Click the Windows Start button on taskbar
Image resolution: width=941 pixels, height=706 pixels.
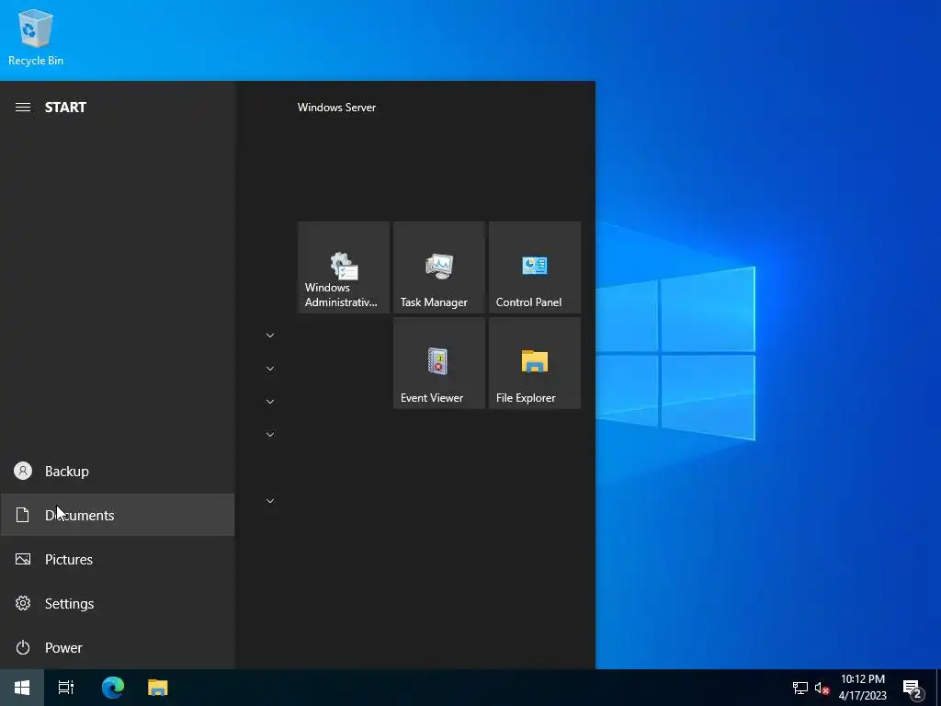point(22,688)
